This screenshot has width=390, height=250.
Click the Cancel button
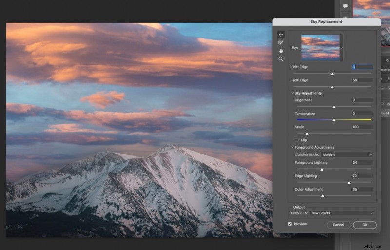[x=338, y=225]
